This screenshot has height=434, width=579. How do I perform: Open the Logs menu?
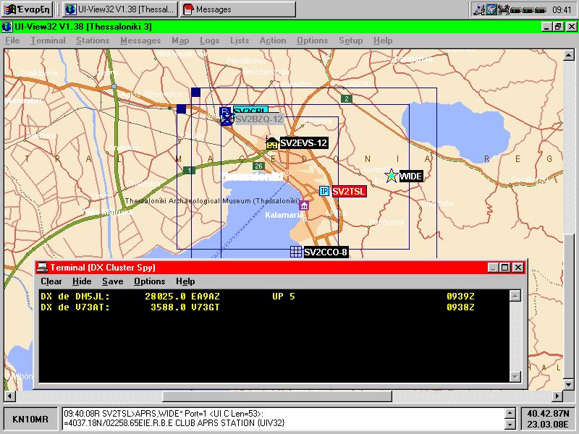[x=209, y=41]
